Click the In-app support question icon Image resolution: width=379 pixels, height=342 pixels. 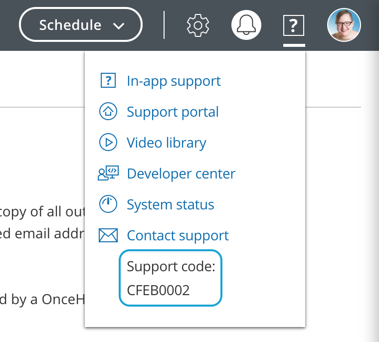click(x=108, y=81)
